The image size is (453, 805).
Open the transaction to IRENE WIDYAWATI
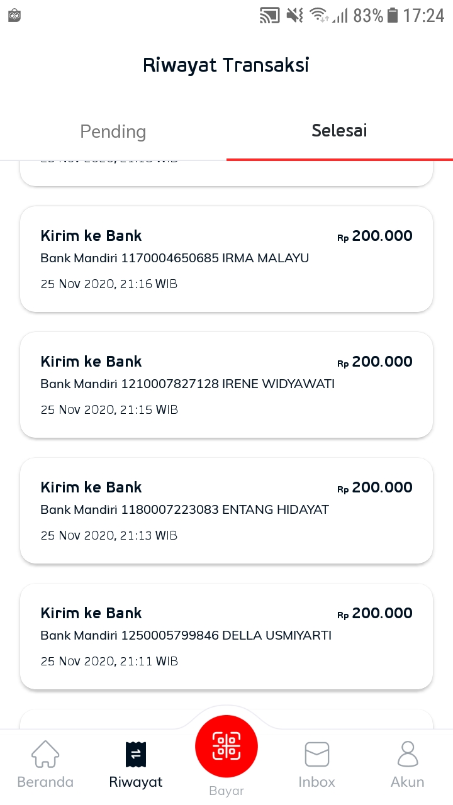point(226,385)
